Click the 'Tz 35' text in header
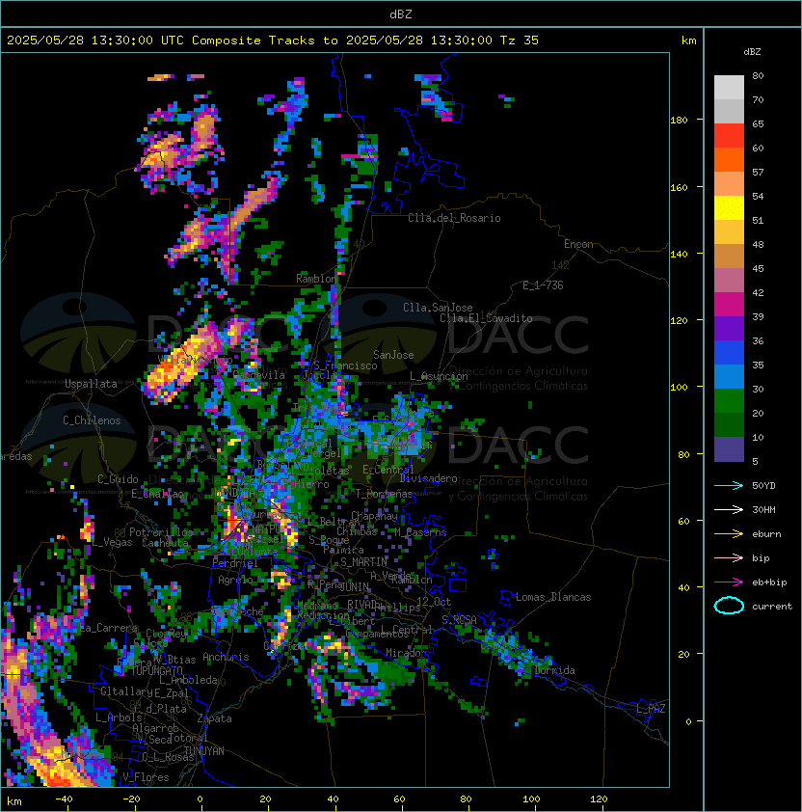 point(520,41)
